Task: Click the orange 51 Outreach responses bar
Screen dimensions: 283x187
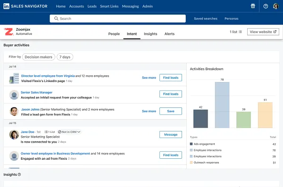Action: pos(265,115)
